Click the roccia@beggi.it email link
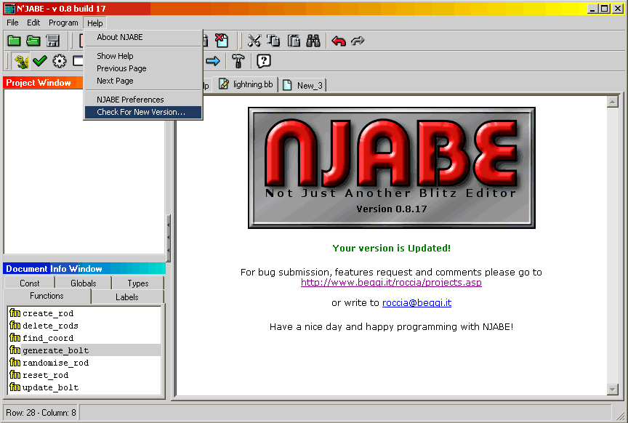The width and height of the screenshot is (628, 423). [x=416, y=303]
